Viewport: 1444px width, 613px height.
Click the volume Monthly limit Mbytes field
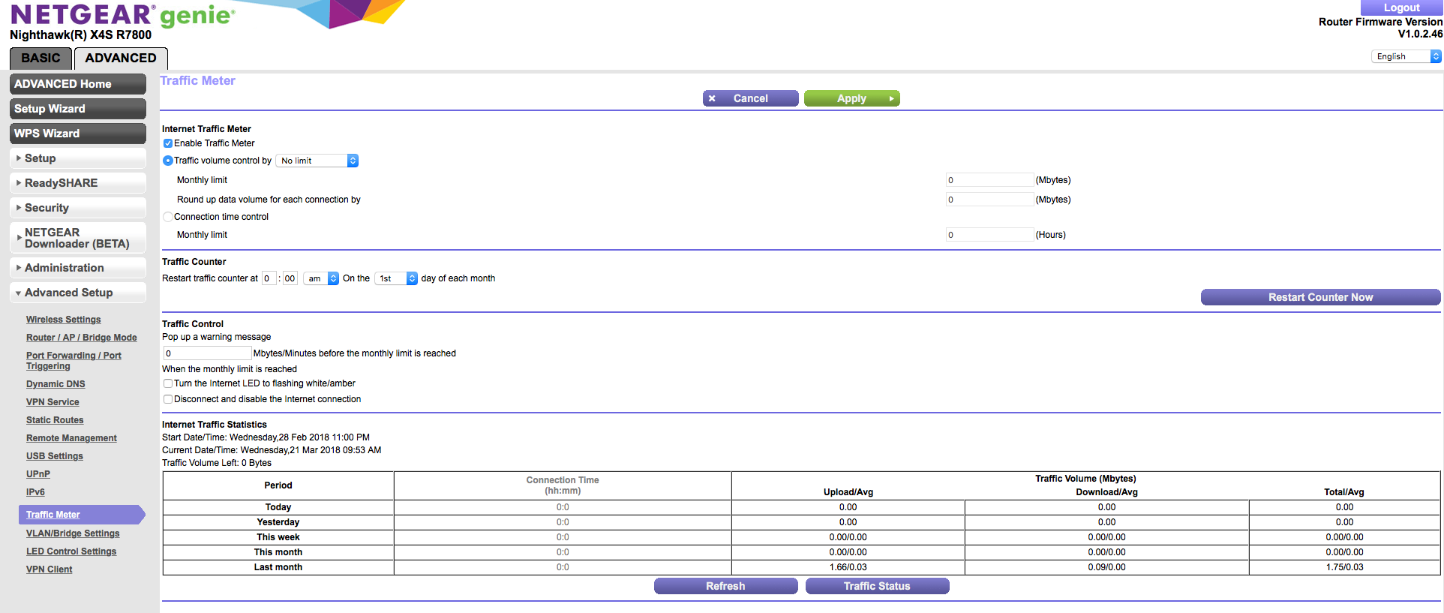coord(989,180)
